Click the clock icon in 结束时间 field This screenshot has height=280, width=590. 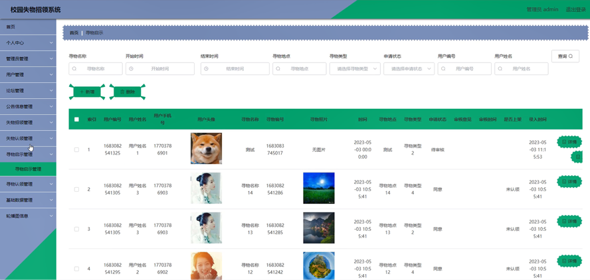tap(206, 69)
